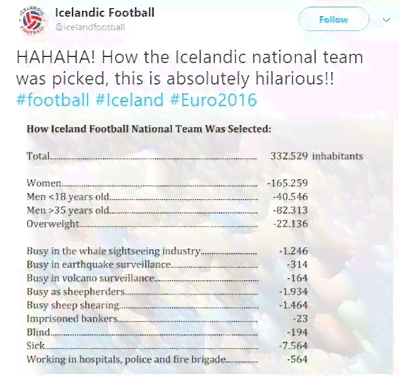Screen dimensions: 399x376
Task: Click the Sick -7.564 row
Action: pos(167,346)
